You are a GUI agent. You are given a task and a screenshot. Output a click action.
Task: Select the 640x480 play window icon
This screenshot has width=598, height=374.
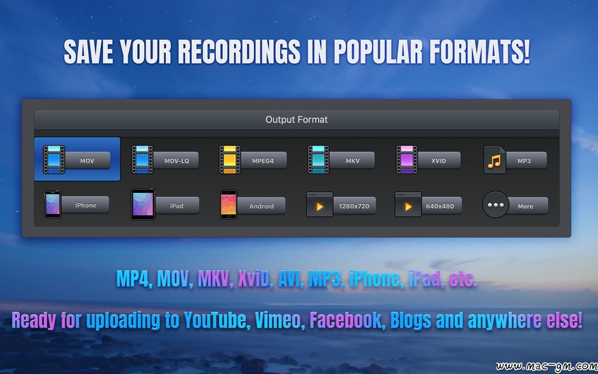coord(408,204)
